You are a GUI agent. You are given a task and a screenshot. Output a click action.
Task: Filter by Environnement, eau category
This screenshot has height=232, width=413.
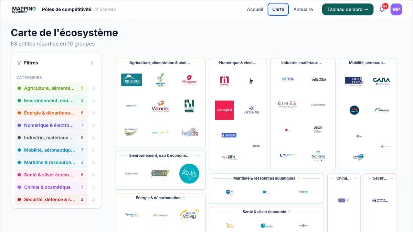[52, 101]
